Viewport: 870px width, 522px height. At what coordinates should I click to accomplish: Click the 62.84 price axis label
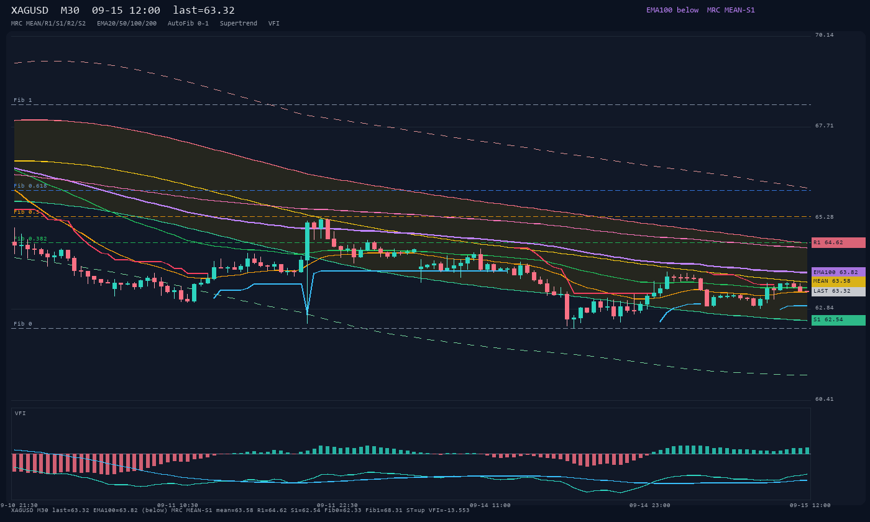825,308
